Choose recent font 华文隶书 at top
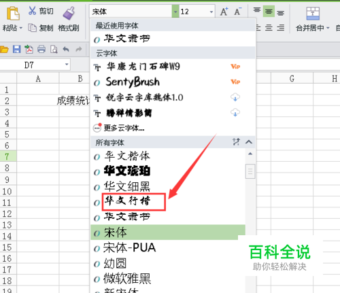Viewport: 340px width, 293px height. [x=173, y=39]
